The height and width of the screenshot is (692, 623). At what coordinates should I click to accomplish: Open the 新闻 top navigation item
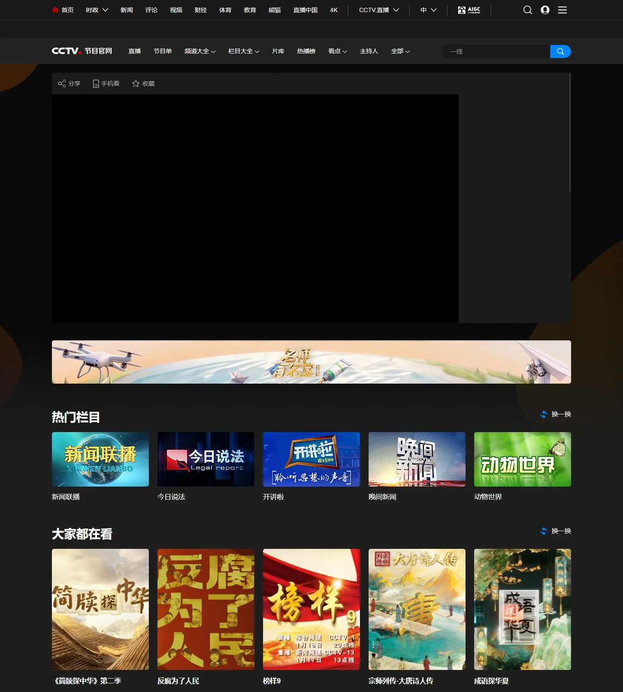[127, 10]
